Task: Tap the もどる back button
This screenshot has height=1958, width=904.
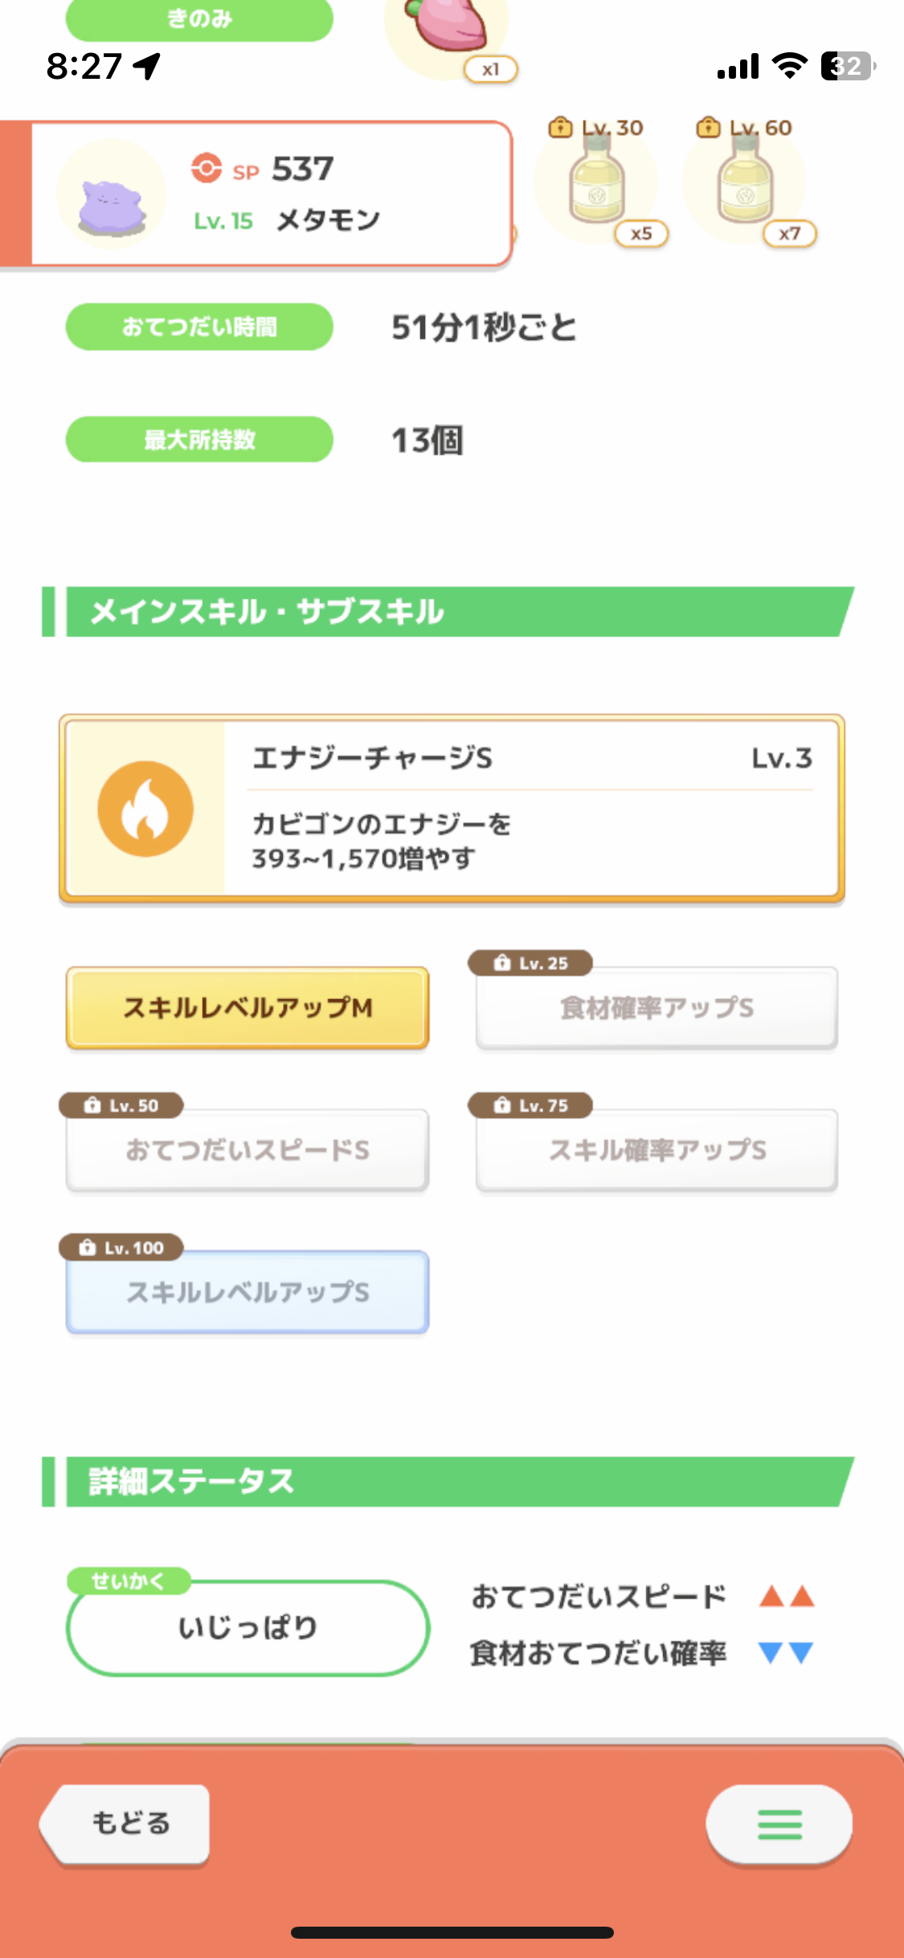Action: click(125, 1824)
